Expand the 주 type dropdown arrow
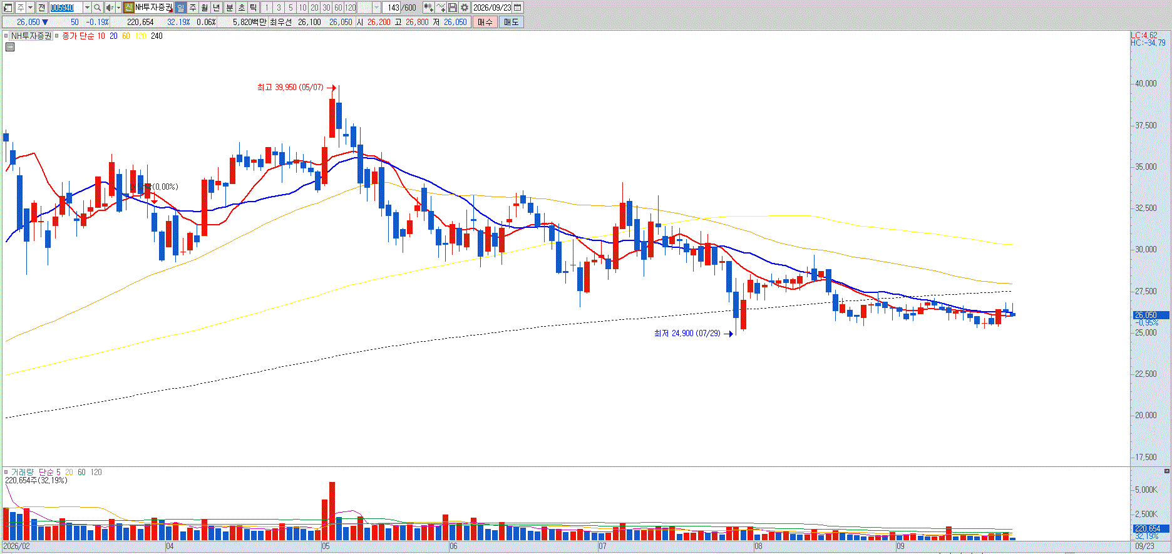Screen dimensions: 1172x554 coord(30,8)
